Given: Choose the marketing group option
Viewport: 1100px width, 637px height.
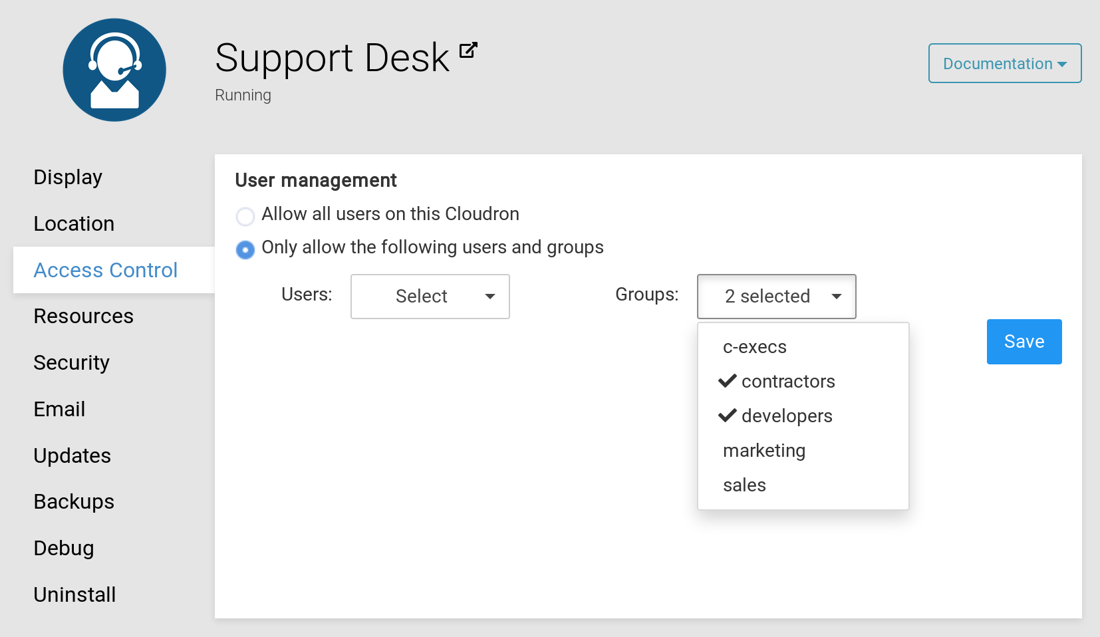Looking at the screenshot, I should coord(764,451).
